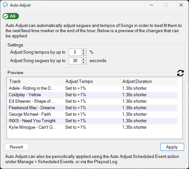Click 1.38s shorter for George Michael - Faith

(x=134, y=114)
